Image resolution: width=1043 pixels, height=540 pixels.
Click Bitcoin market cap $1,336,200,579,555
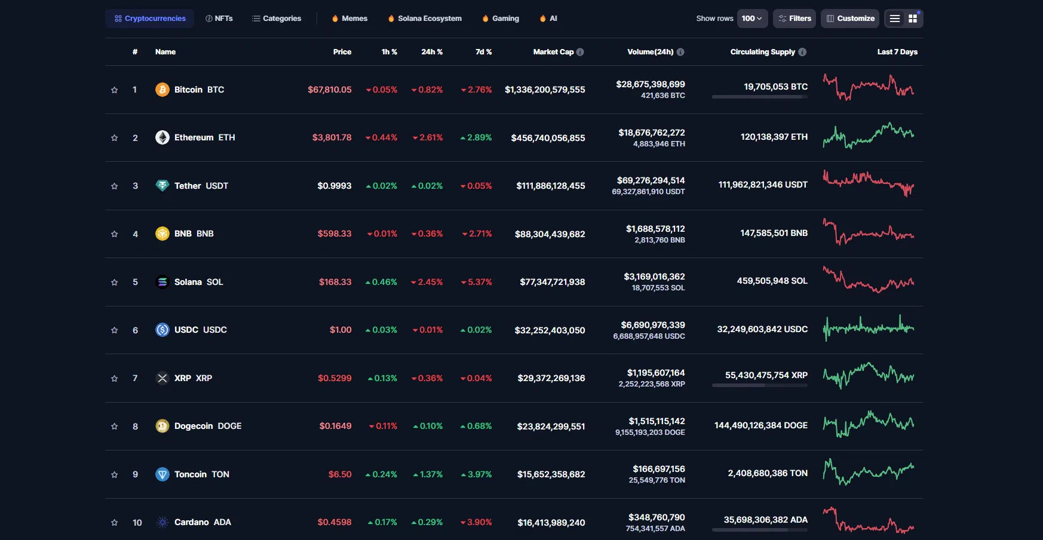(545, 90)
